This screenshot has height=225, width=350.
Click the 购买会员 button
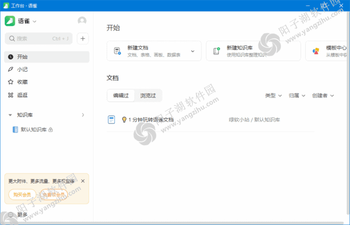(22, 194)
